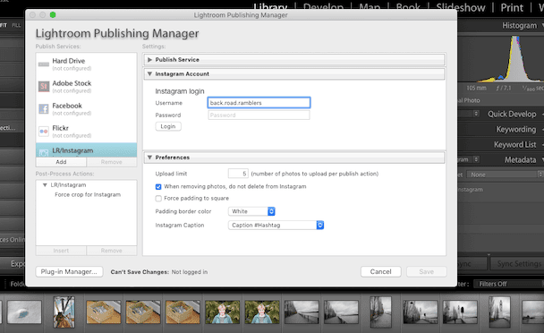This screenshot has width=544, height=333.
Task: Click the Cancel button
Action: [x=380, y=271]
